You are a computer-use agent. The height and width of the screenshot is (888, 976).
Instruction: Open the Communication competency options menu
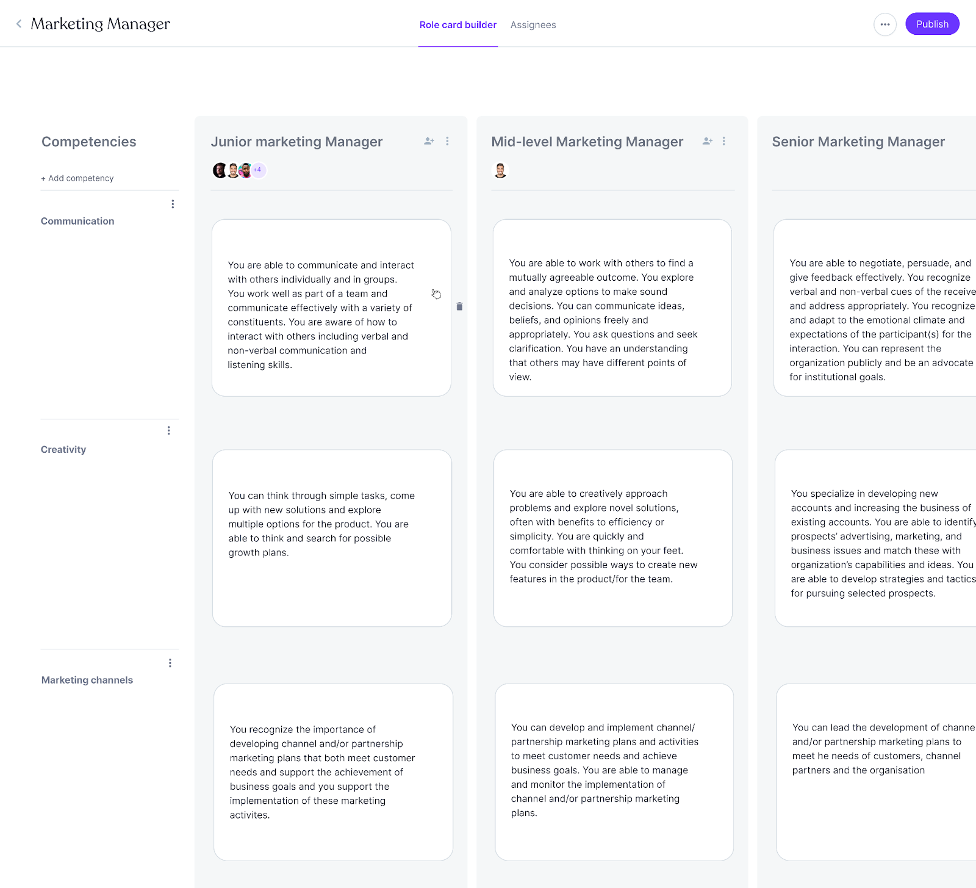(173, 203)
